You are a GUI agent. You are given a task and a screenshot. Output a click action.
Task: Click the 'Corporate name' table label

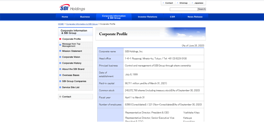pyautogui.click(x=108, y=52)
